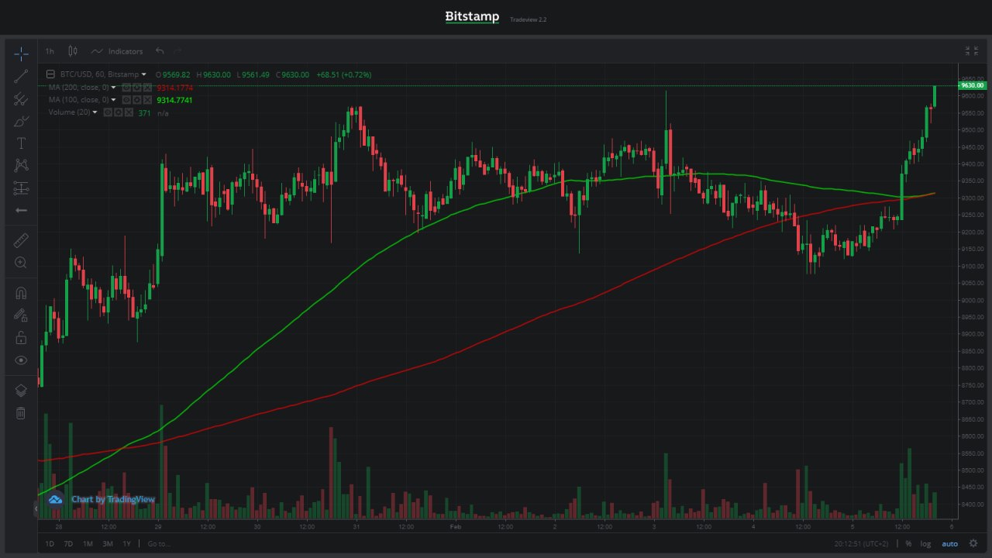
Task: Toggle lock all drawing tools
Action: click(21, 338)
